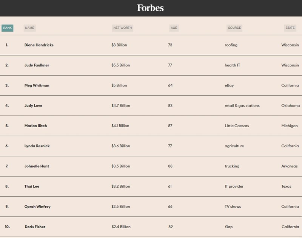Click the eBay source cell
Viewport: 302px width, 238px height.
coord(229,85)
